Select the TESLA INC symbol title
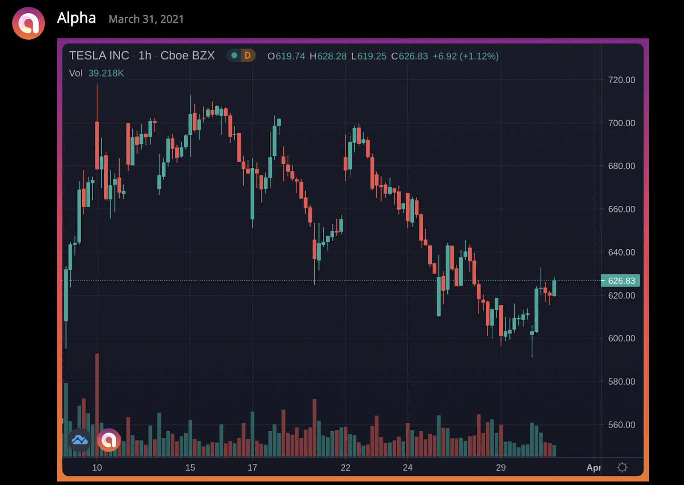The height and width of the screenshot is (485, 684). (99, 56)
